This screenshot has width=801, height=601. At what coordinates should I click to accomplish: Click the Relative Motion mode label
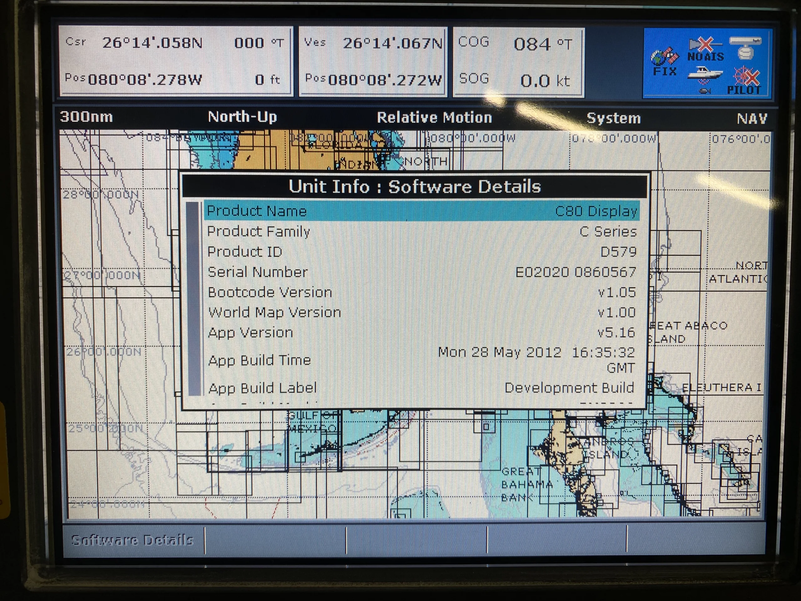tap(434, 118)
